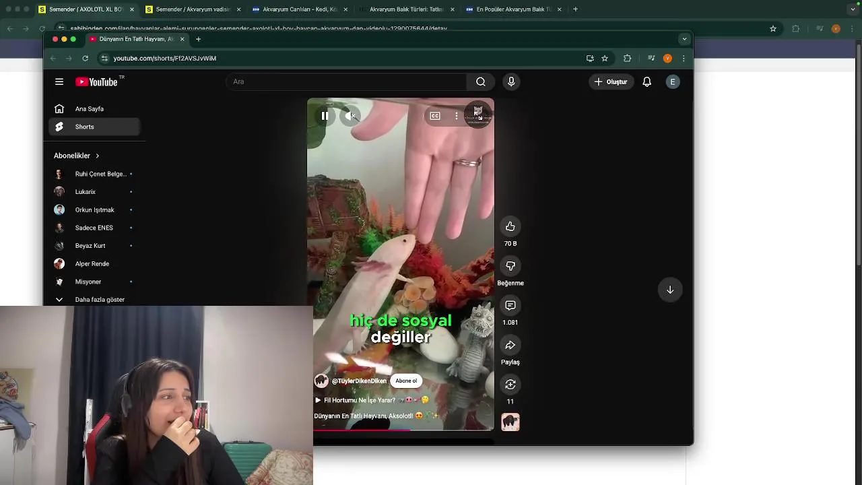This screenshot has height=485, width=862.
Task: Open the comments with 1.081 count
Action: pos(510,306)
